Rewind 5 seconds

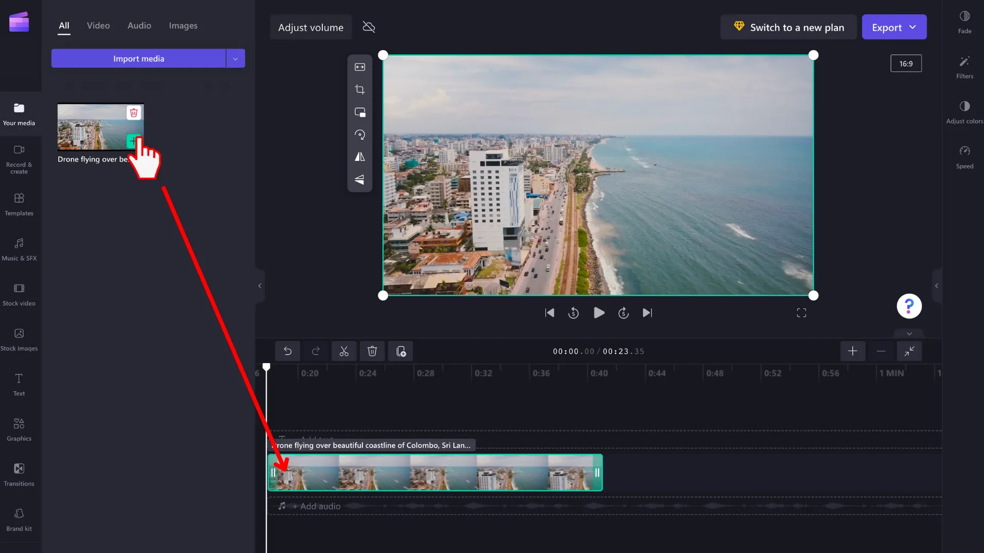573,313
